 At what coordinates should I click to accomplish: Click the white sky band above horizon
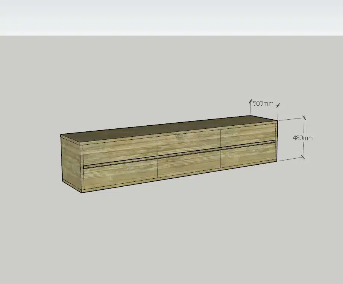(171, 17)
